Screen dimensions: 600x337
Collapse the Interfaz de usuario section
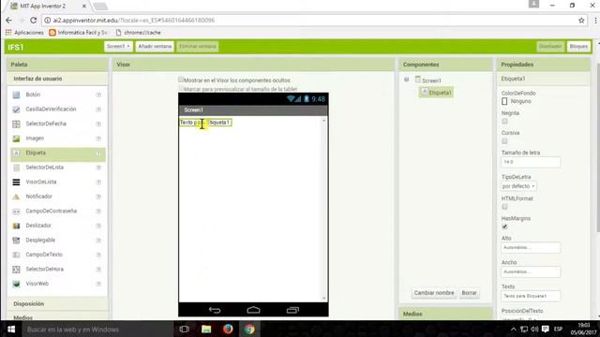coord(37,79)
